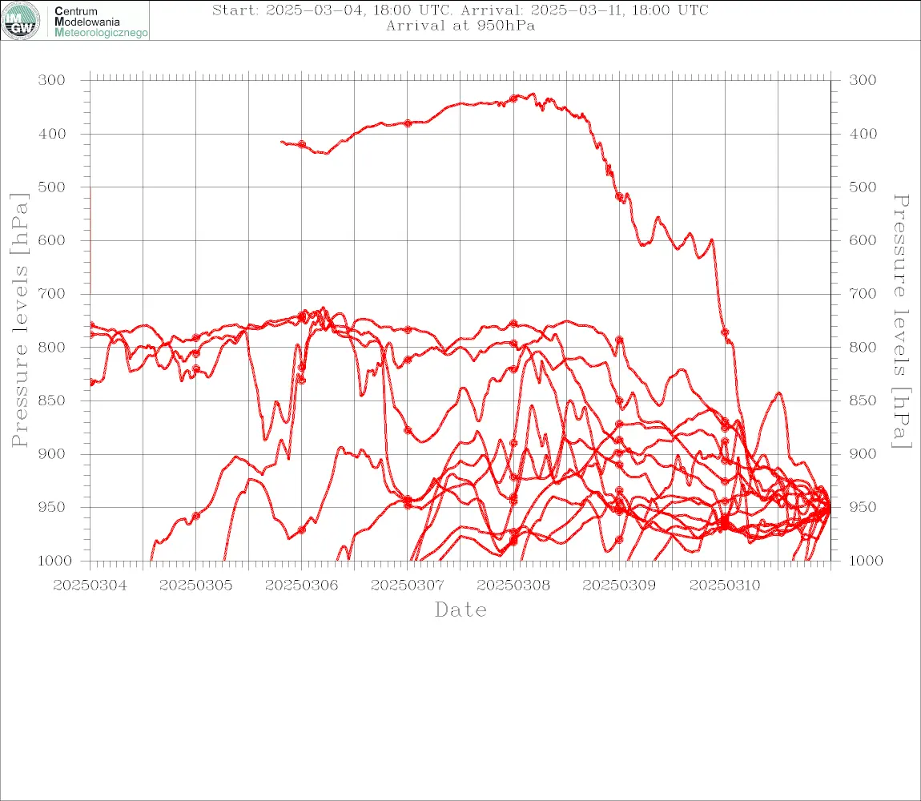Click the high trajectory marker at 20250307 near 380 hPa
This screenshot has height=801, width=921.
click(408, 123)
